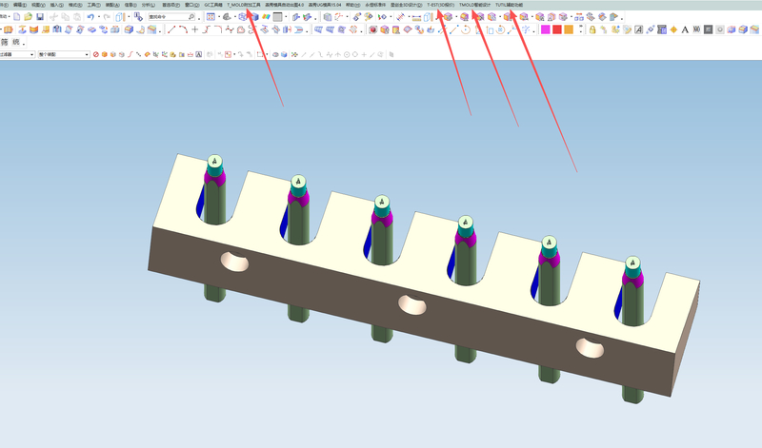The height and width of the screenshot is (448, 762).
Task: Select the shaded blue cube display icon
Action: coord(254,17)
